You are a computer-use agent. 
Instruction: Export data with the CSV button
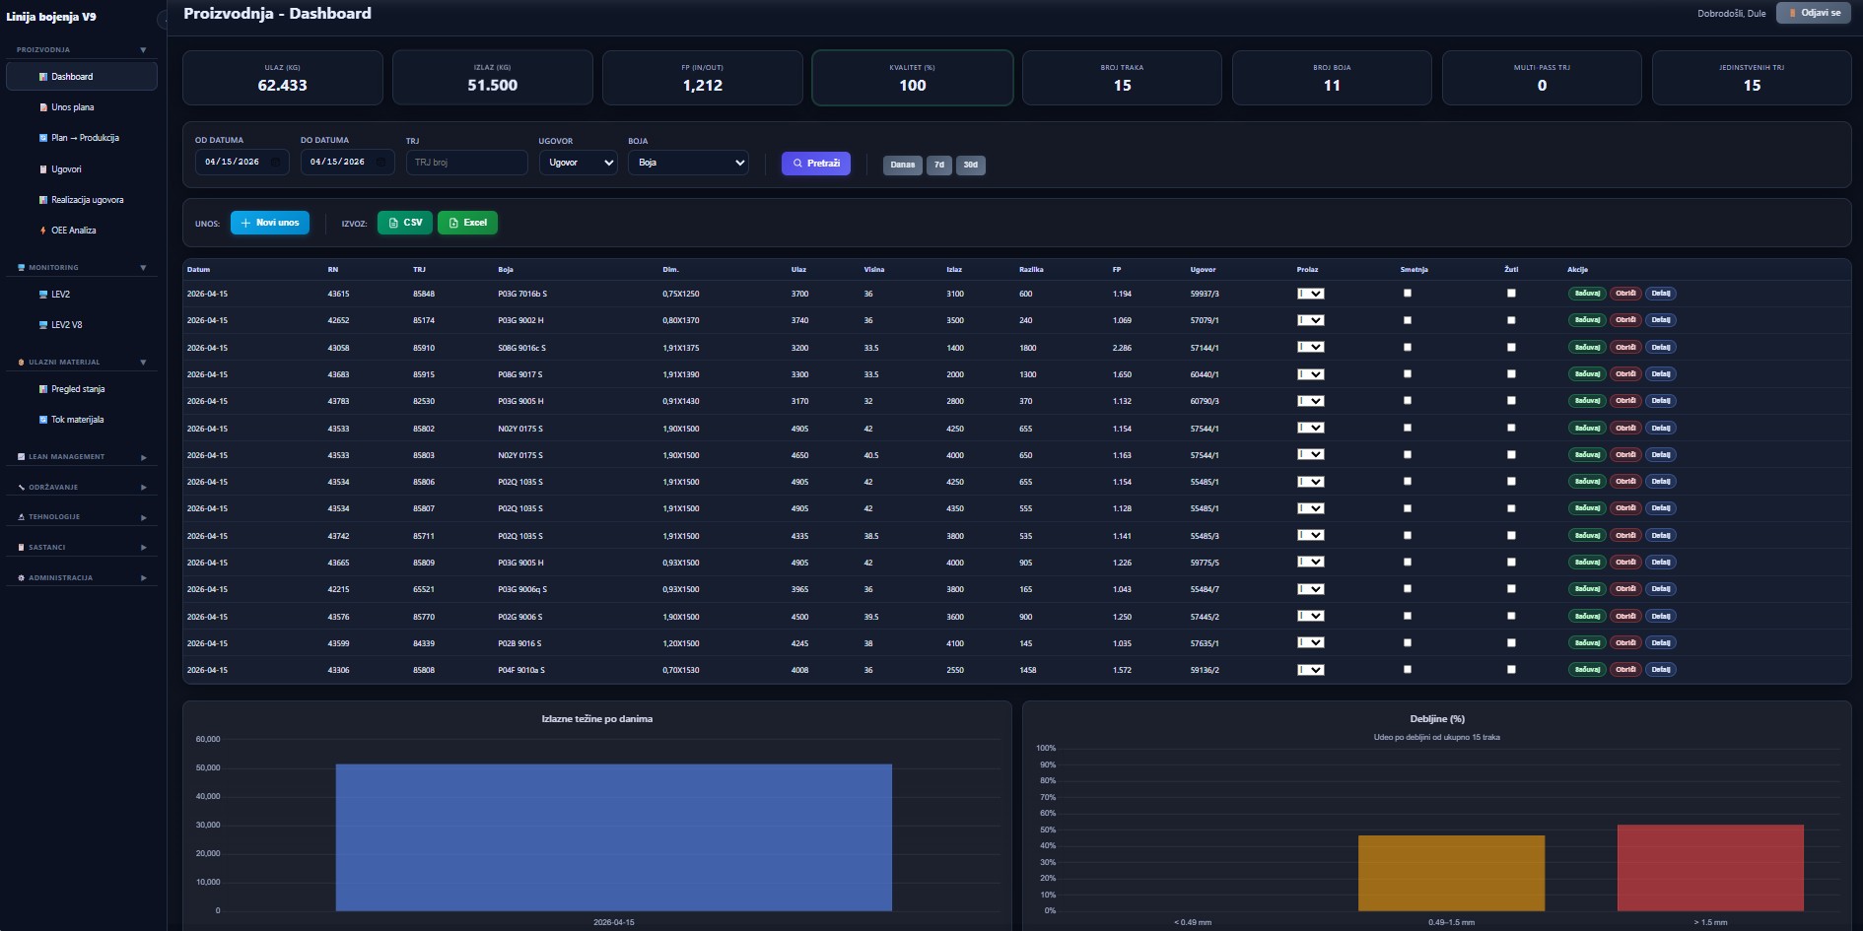pyautogui.click(x=405, y=223)
